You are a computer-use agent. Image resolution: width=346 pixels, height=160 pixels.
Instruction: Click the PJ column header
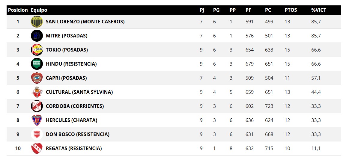coord(202,10)
